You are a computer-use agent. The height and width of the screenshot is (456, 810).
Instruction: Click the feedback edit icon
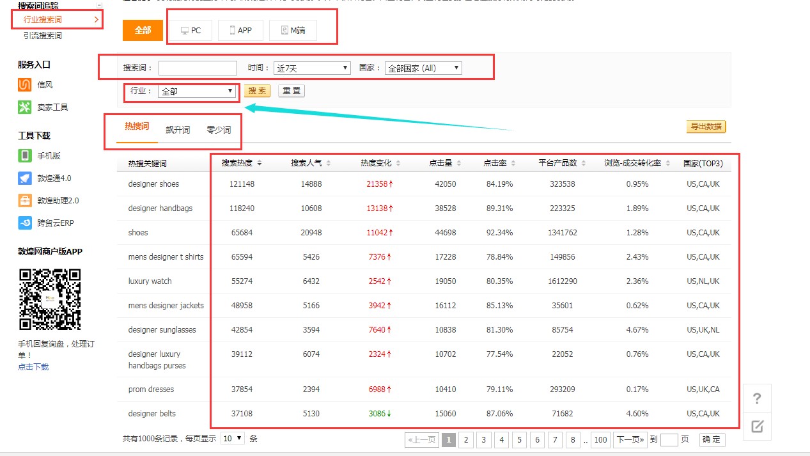[x=757, y=427]
